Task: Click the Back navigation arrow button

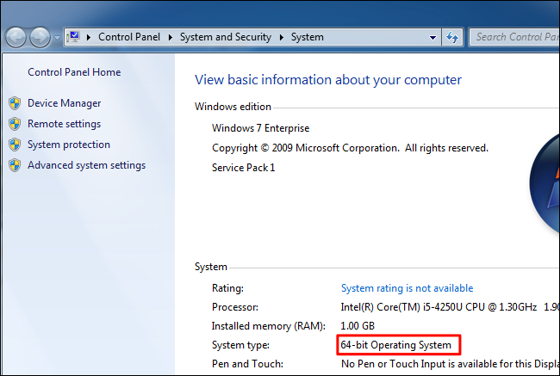Action: (16, 38)
